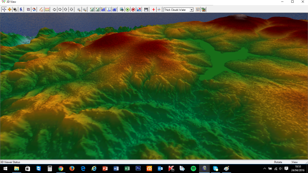Stop recording with red stop button
The height and width of the screenshot is (173, 308).
click(133, 10)
